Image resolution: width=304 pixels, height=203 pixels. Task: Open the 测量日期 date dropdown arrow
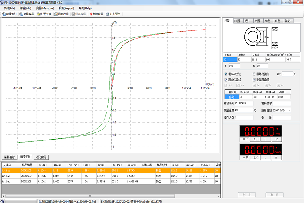289,110
